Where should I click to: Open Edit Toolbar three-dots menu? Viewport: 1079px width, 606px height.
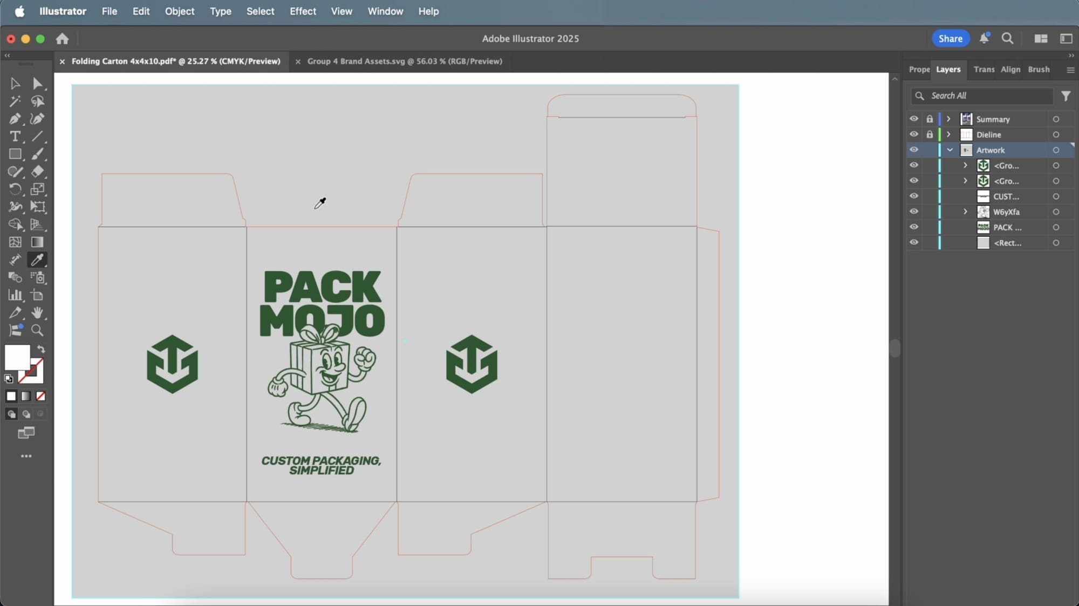(x=26, y=457)
